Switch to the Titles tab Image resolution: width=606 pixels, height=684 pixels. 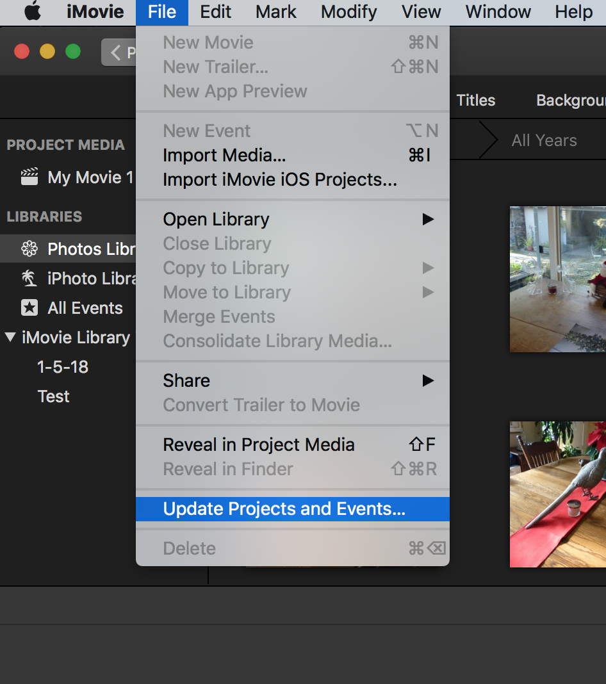pos(475,100)
